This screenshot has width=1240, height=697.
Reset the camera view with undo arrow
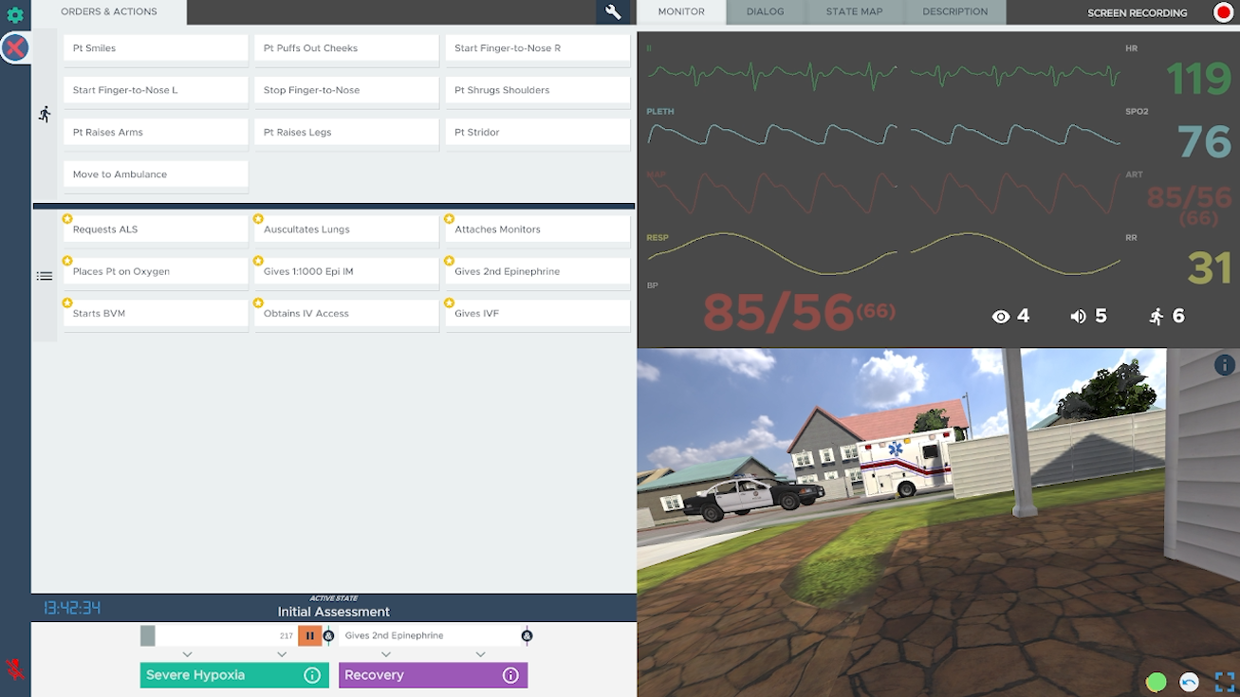[1189, 682]
